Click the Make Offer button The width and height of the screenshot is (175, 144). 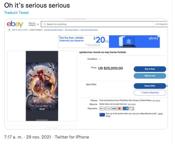coord(150,86)
